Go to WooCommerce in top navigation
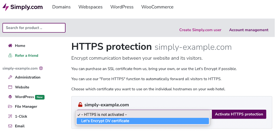 click(157, 7)
